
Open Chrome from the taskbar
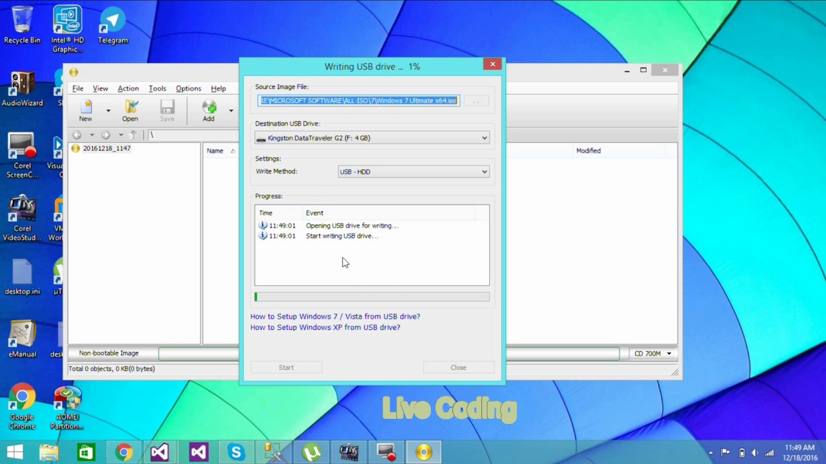click(123, 452)
